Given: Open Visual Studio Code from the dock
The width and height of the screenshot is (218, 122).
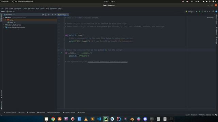Looking at the screenshot, I should [99, 119].
